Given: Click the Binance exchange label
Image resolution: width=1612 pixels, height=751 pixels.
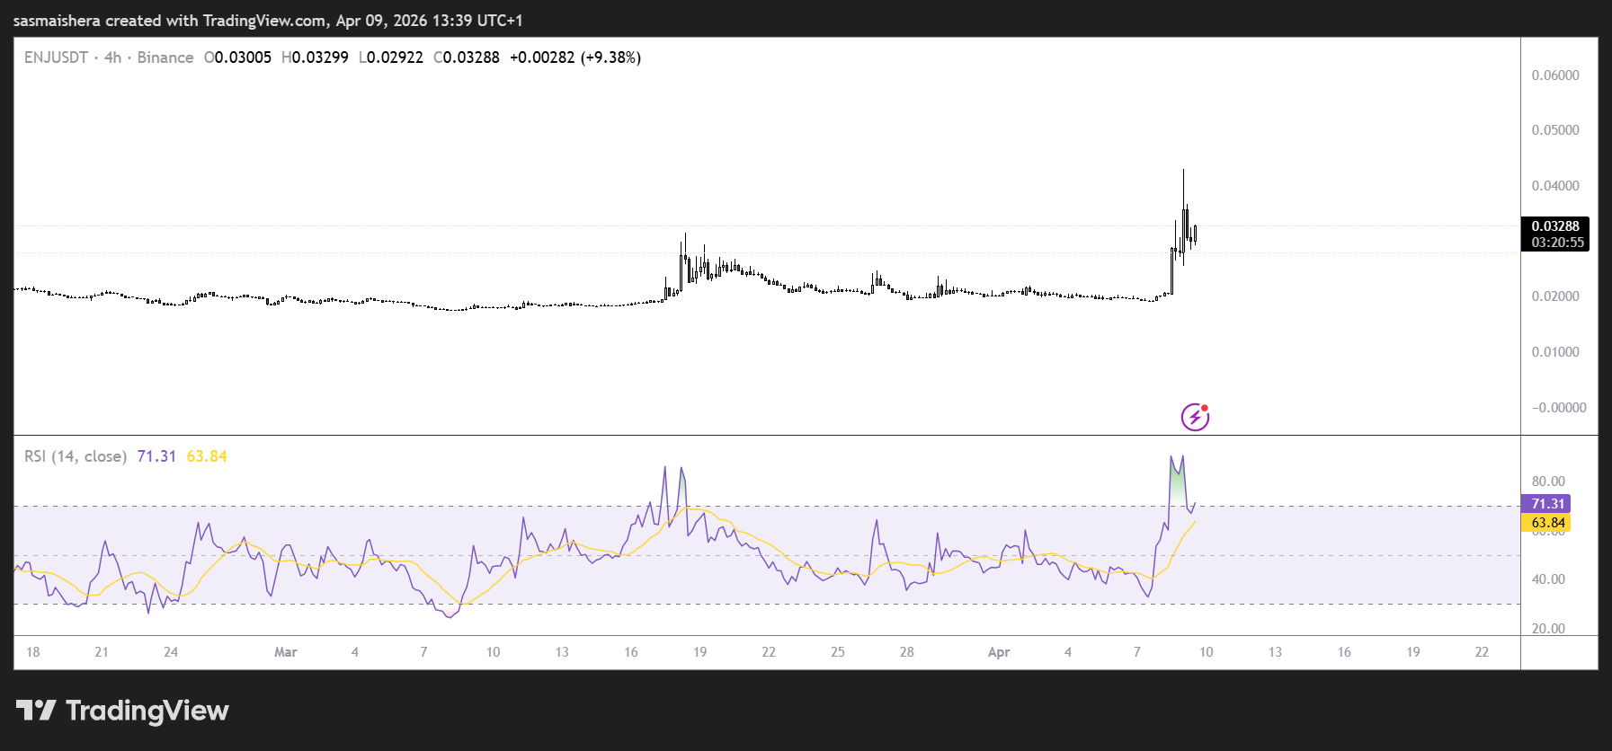Looking at the screenshot, I should click(x=165, y=57).
